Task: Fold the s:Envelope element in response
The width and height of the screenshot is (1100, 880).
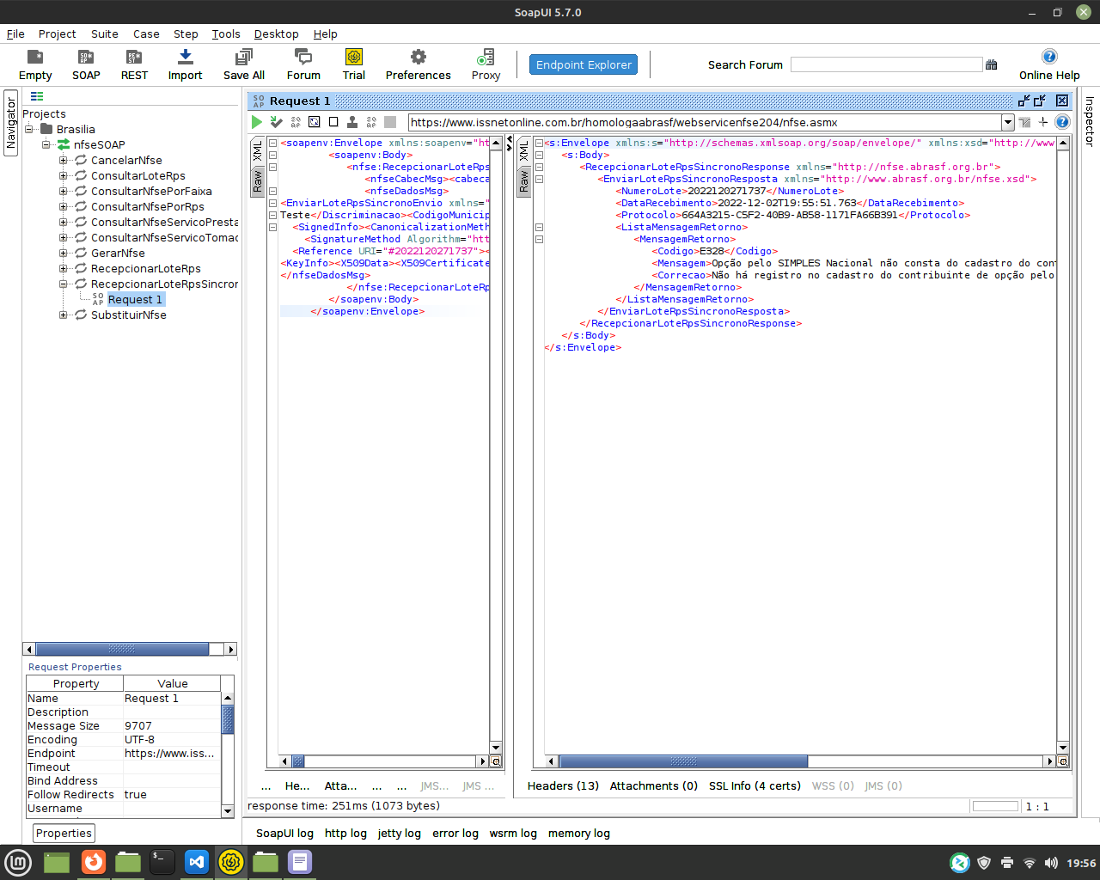Action: point(539,143)
